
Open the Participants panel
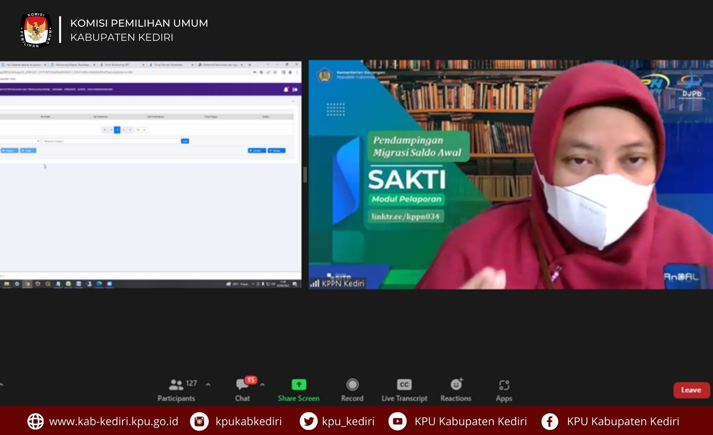point(177,390)
